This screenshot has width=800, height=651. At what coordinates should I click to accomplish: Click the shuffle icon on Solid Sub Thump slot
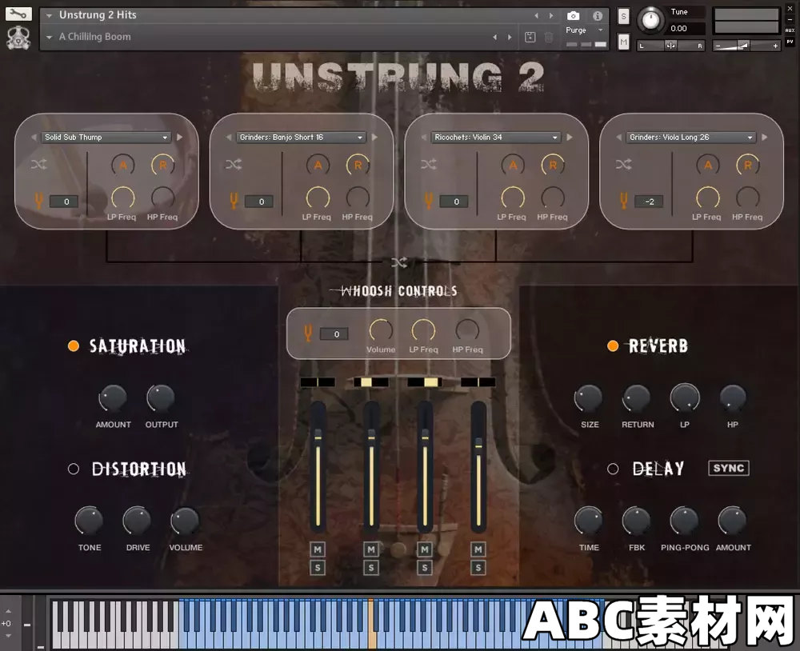(38, 165)
